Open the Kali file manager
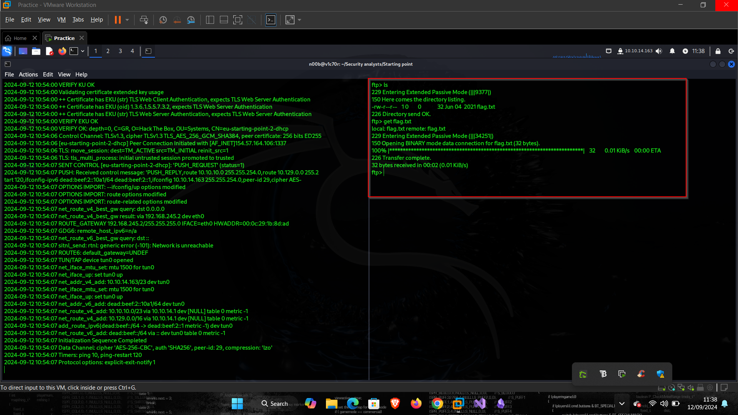Screen dimensions: 738x415 (x=36, y=51)
